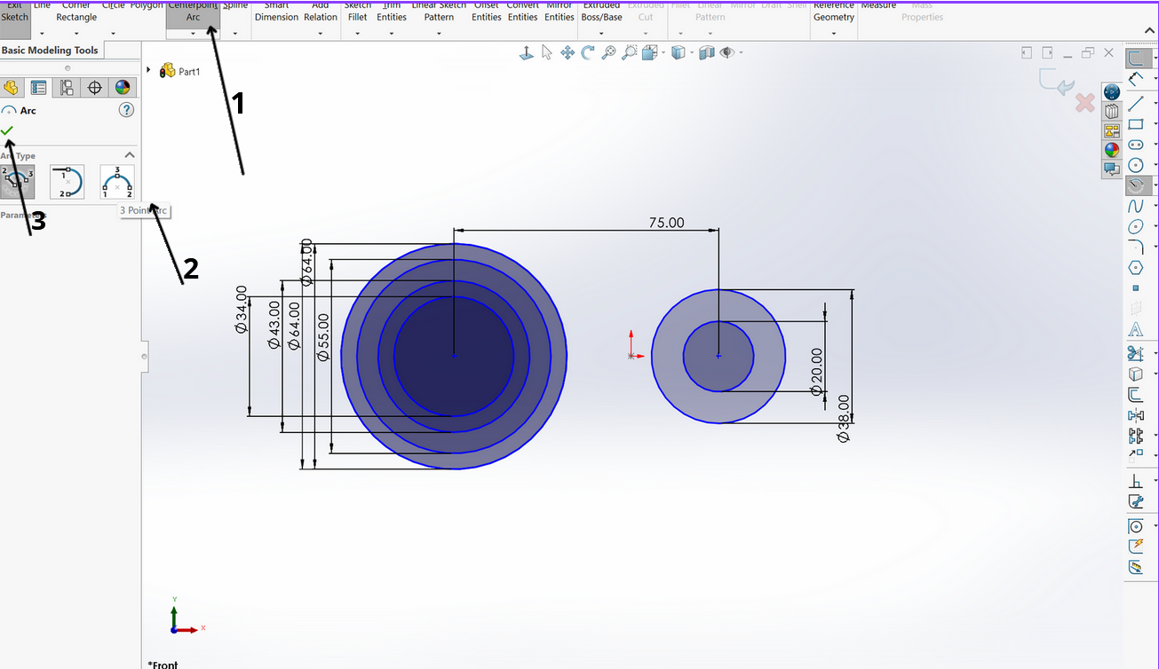The height and width of the screenshot is (669, 1159).
Task: Click Smart Dimension tool
Action: tap(277, 12)
